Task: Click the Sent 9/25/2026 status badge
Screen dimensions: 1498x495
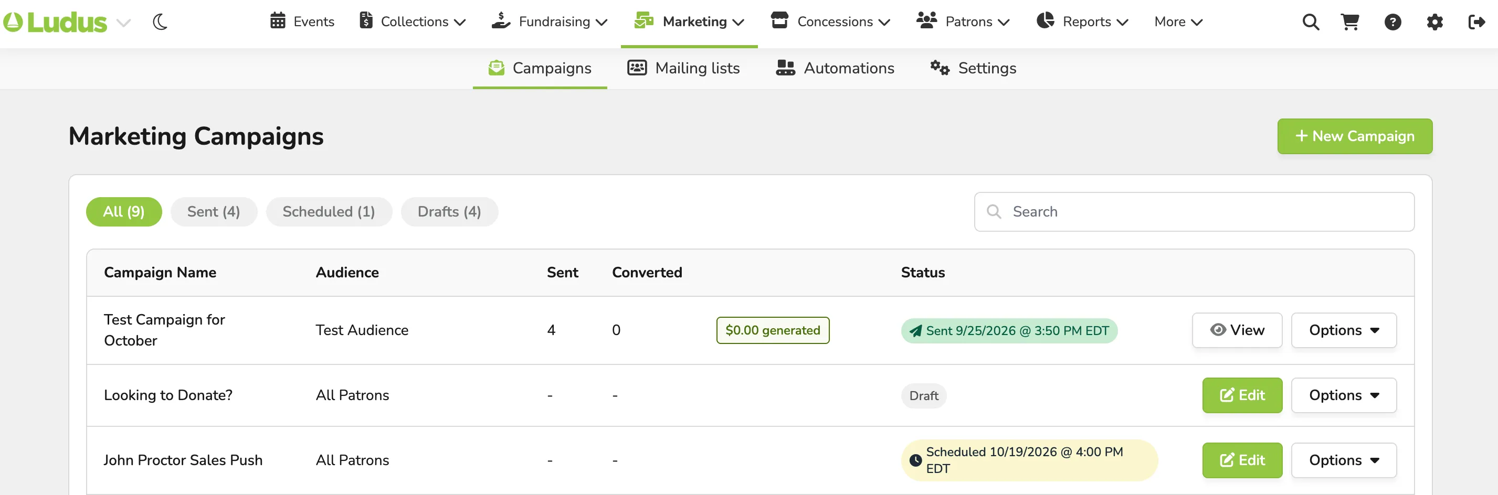Action: [1009, 330]
